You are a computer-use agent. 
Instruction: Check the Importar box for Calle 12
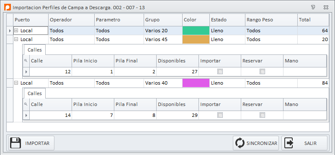pos(220,72)
